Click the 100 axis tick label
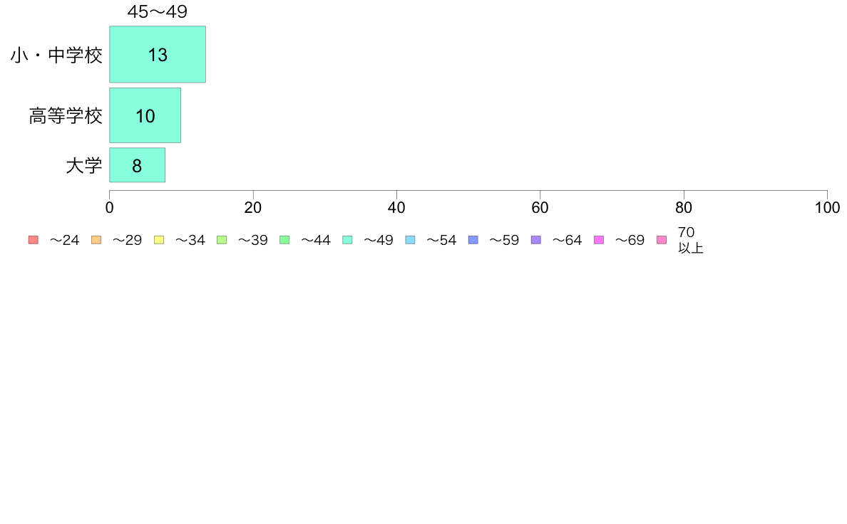Screen dimensions: 847x524 (827, 208)
